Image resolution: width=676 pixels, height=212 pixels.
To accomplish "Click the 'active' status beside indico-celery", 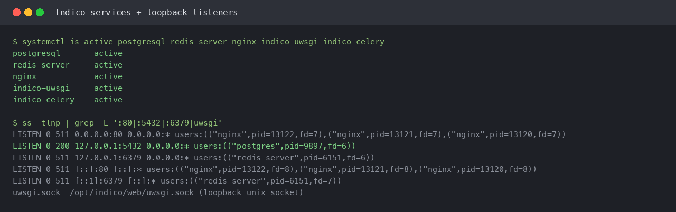I will tap(108, 100).
